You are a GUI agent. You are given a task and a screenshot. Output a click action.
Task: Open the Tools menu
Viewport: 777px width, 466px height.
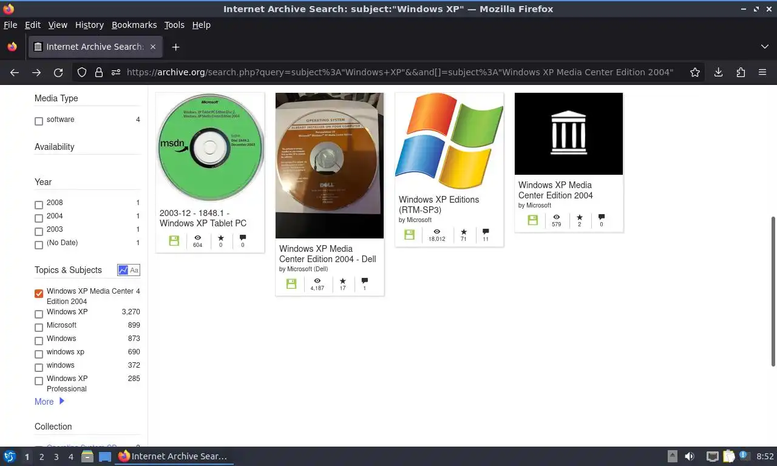(x=174, y=25)
